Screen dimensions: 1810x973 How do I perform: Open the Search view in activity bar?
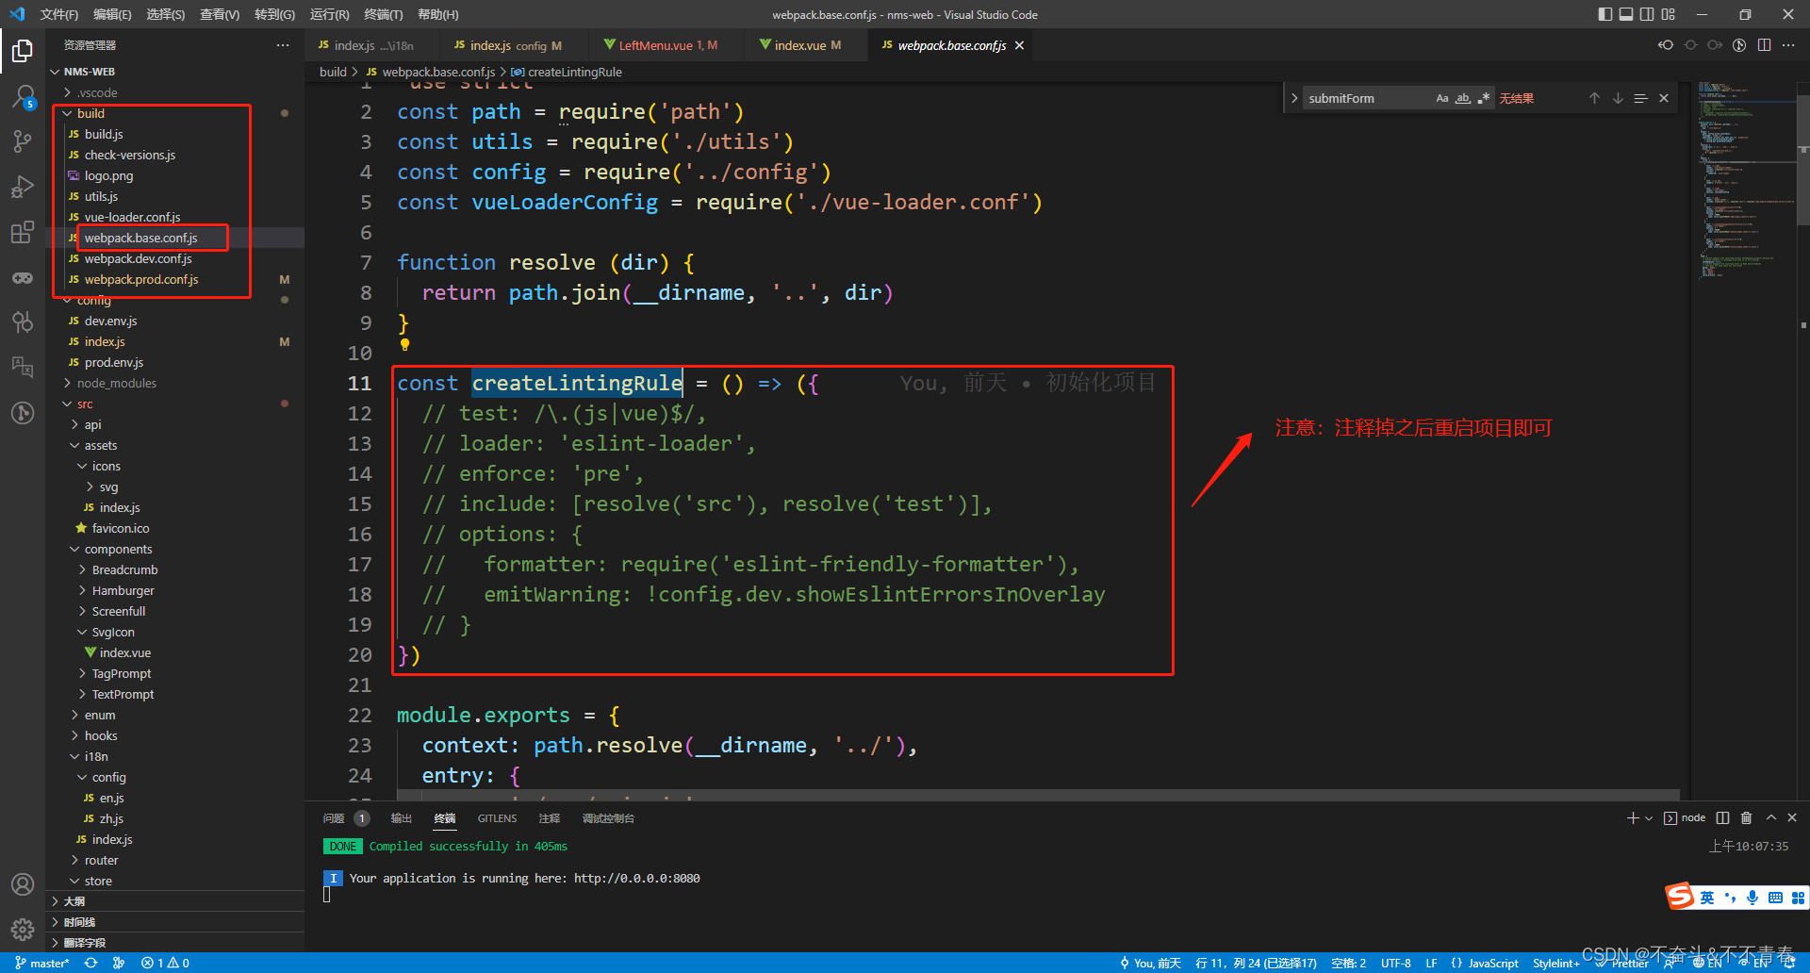click(23, 96)
